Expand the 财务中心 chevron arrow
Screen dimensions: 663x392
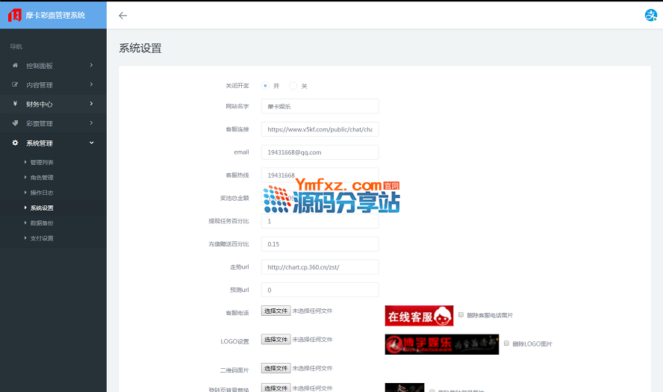coord(91,105)
